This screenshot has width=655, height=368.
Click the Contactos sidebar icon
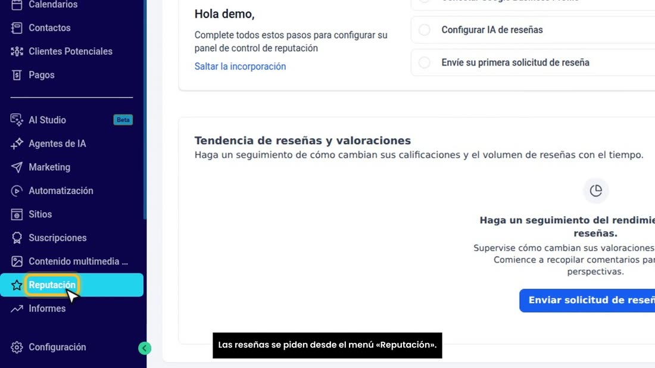(x=17, y=28)
